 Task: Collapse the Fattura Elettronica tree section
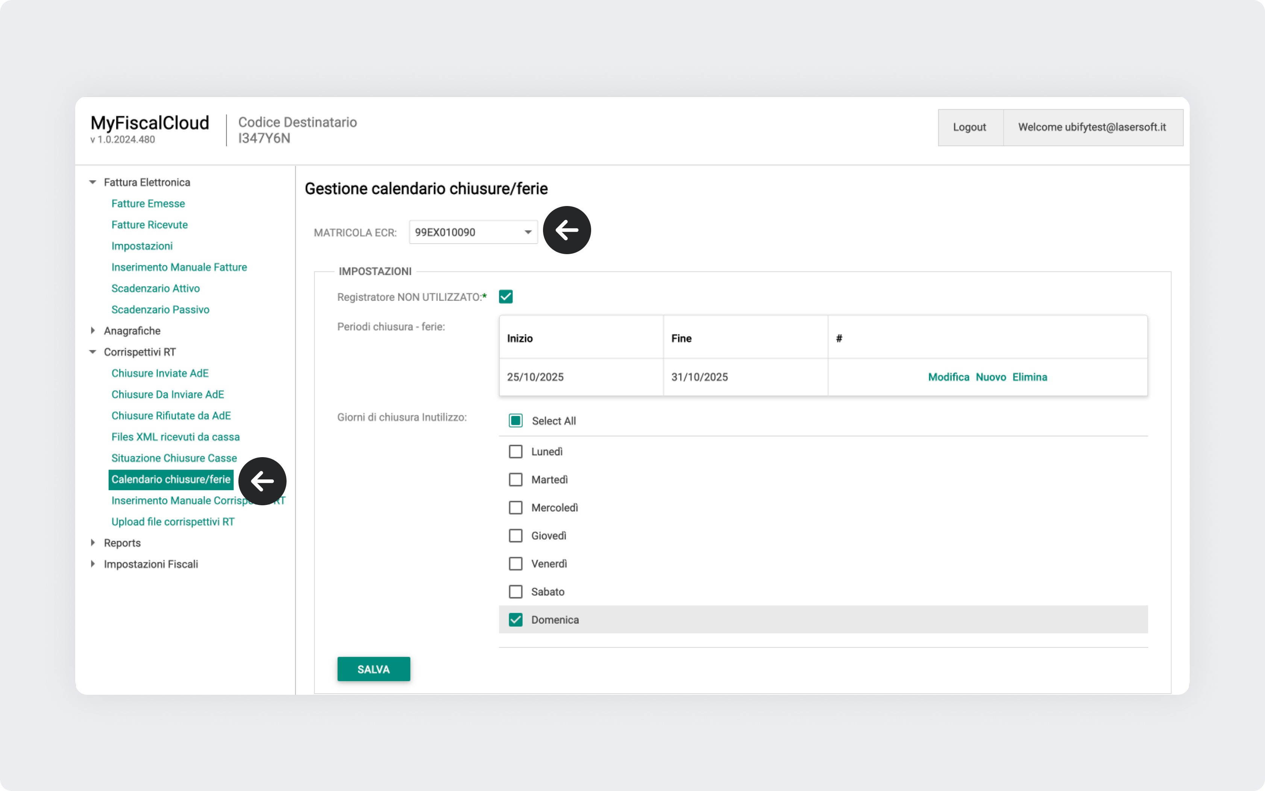[x=93, y=182]
